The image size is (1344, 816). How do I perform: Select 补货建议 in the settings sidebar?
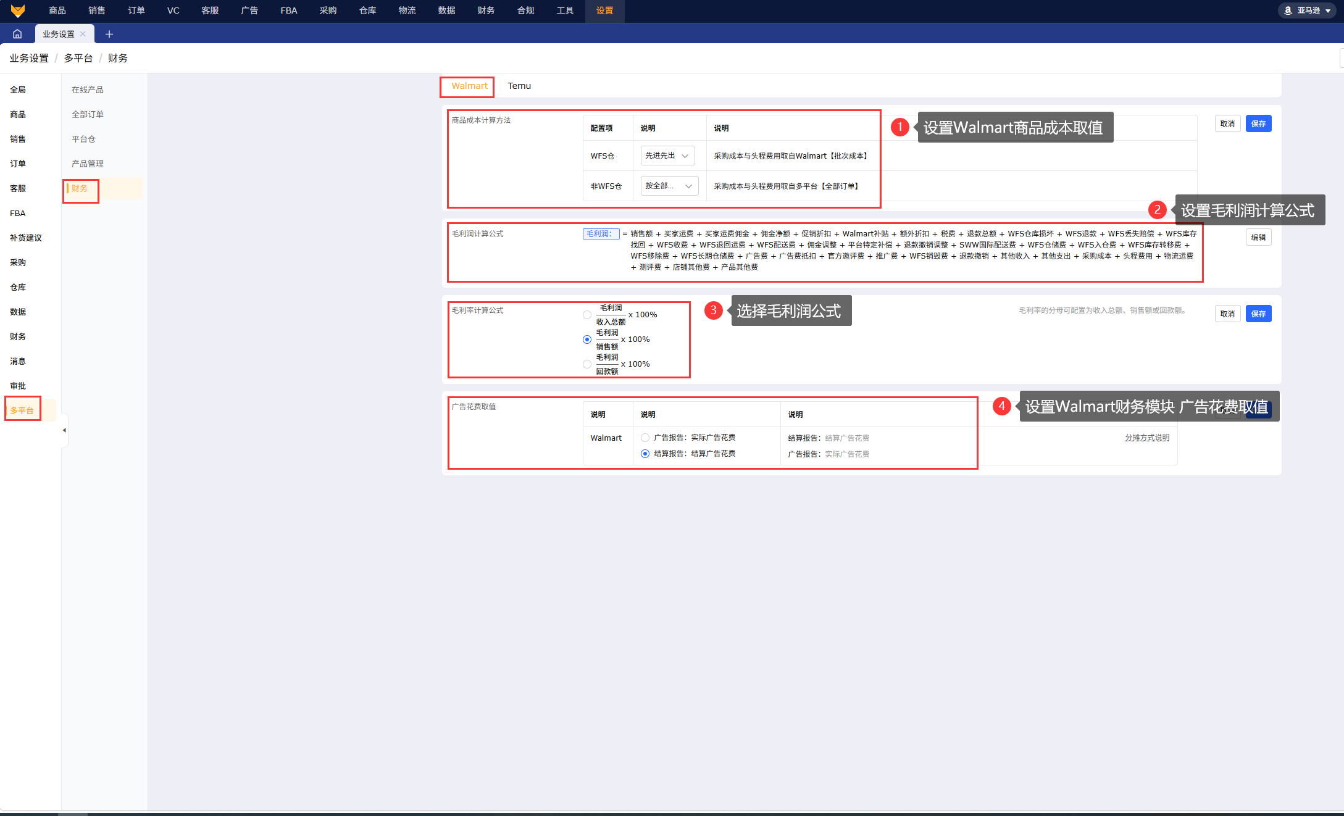[x=26, y=238]
